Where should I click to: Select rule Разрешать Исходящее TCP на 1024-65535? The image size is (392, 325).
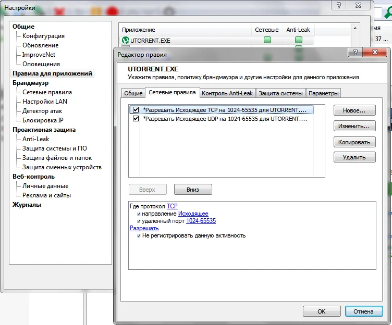222,110
